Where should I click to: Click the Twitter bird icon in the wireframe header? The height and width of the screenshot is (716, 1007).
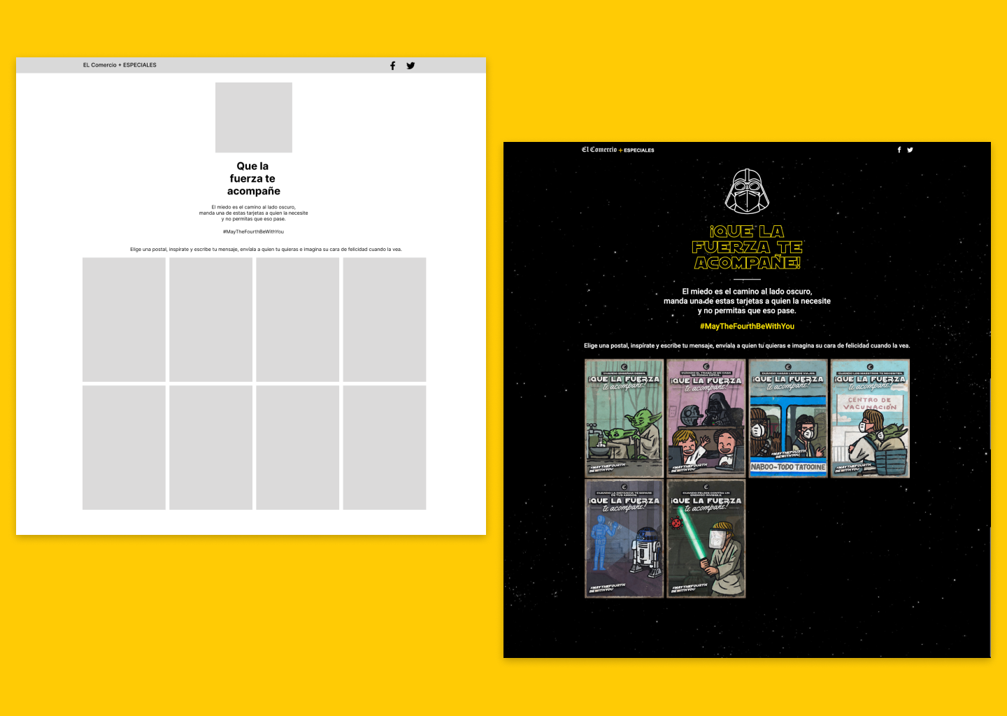tap(410, 66)
